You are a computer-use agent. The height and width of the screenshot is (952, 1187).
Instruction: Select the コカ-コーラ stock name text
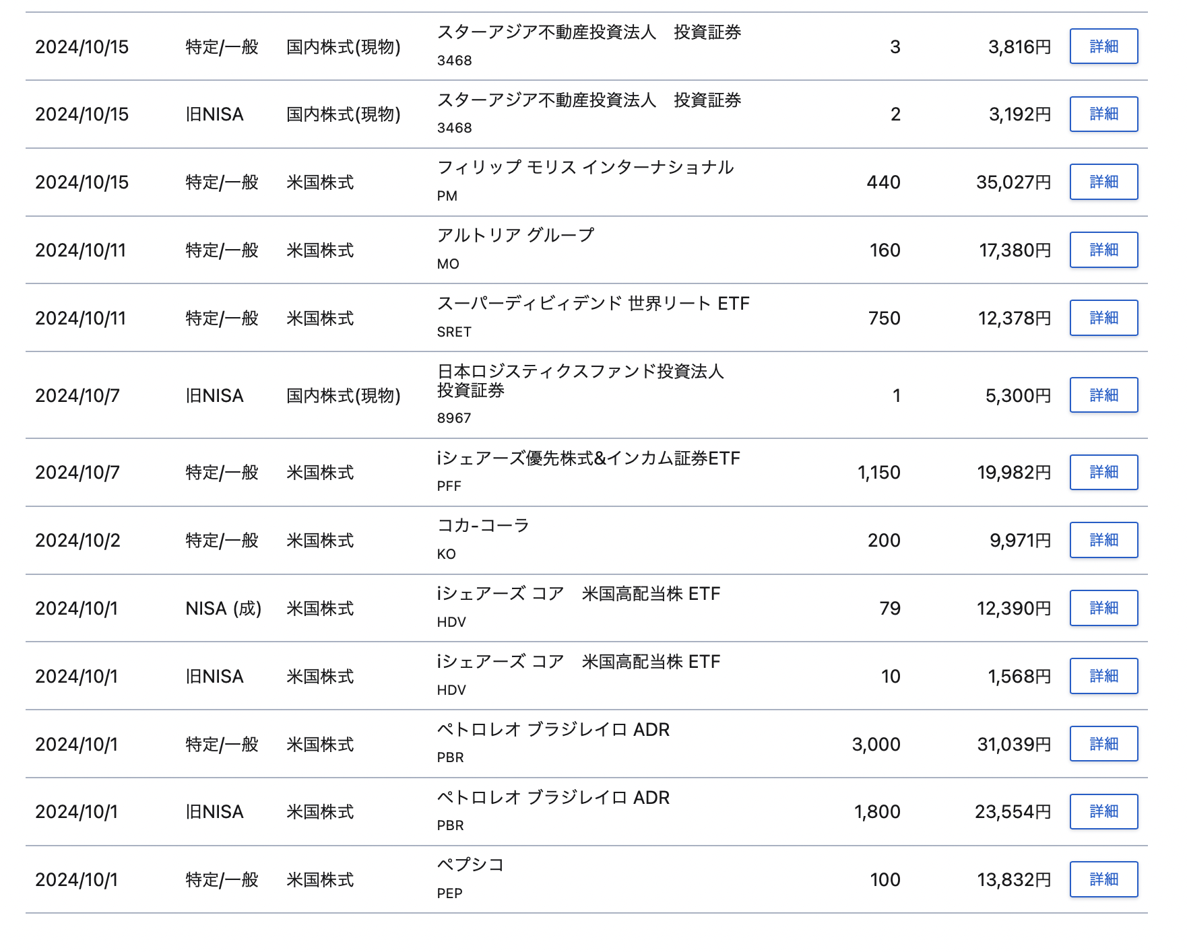click(x=483, y=525)
